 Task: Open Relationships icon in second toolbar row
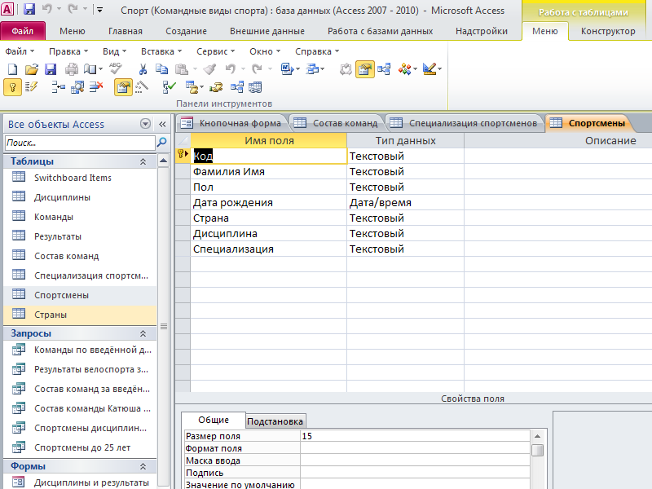coord(236,87)
